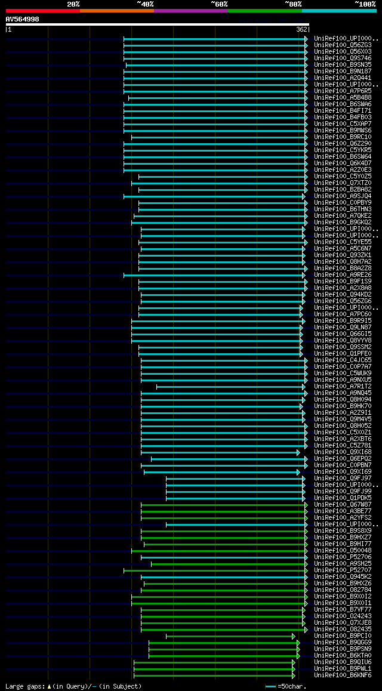Select hit UniRef100_B9SN35
Viewport: 382px width, 691px height.
[x=343, y=65]
